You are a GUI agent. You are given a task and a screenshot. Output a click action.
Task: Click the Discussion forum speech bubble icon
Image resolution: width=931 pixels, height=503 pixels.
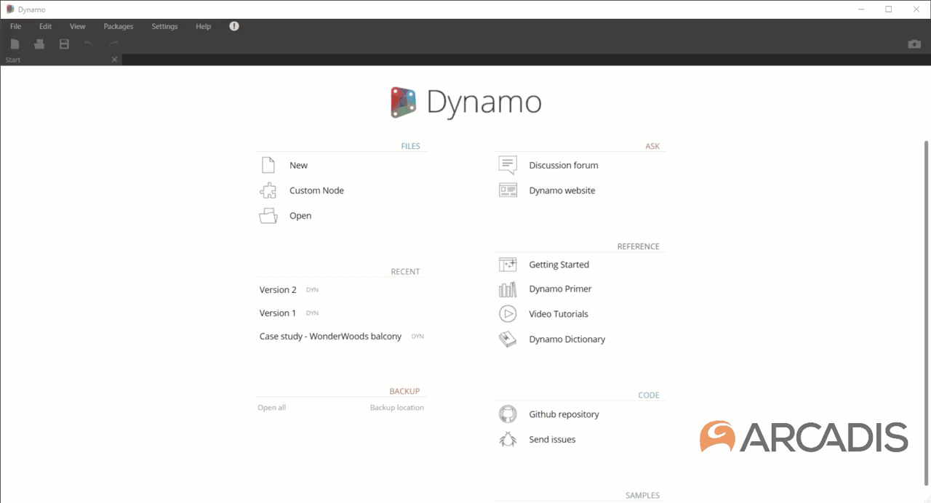(507, 164)
